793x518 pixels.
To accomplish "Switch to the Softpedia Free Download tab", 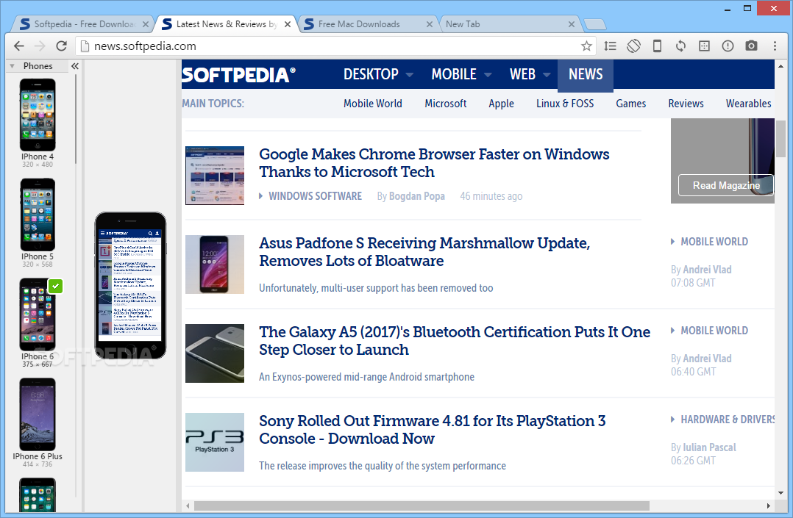I will 83,24.
